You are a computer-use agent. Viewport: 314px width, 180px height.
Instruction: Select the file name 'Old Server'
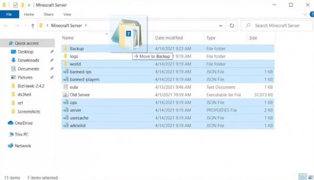click(80, 95)
